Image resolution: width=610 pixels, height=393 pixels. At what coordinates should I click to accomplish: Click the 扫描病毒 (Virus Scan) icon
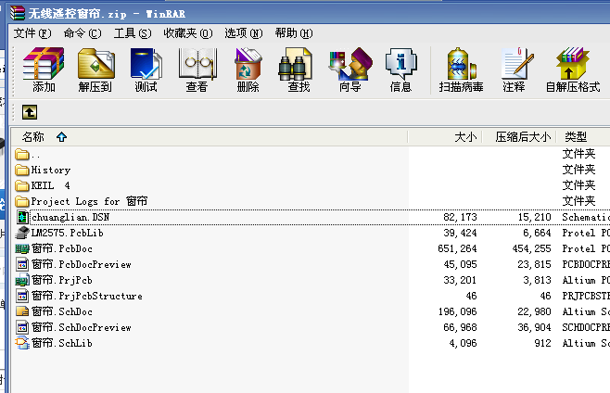pyautogui.click(x=462, y=64)
